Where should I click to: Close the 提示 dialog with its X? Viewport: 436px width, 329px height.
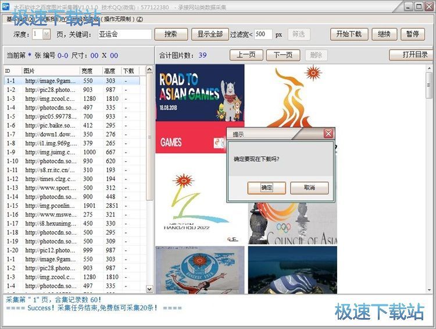[328, 134]
